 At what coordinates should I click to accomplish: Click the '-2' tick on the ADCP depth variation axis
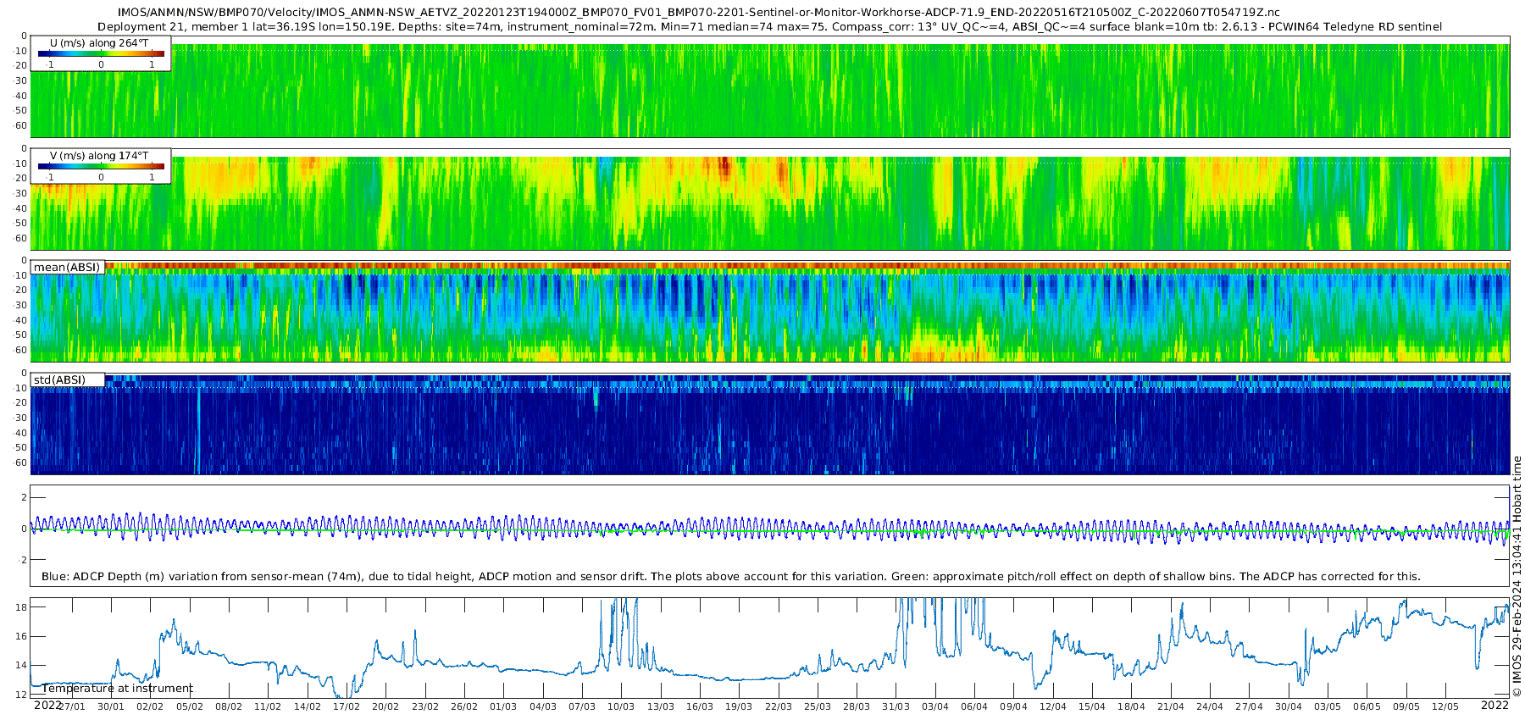pyautogui.click(x=23, y=560)
